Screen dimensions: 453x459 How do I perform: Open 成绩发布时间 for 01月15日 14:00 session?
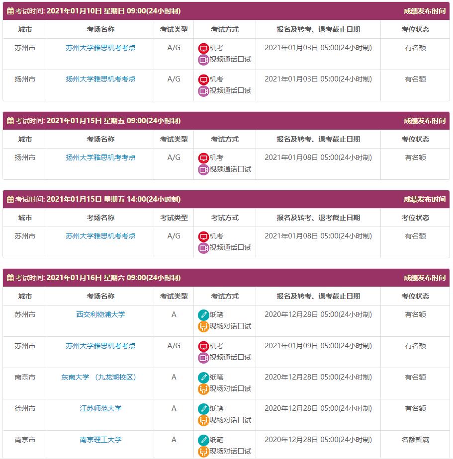425,199
